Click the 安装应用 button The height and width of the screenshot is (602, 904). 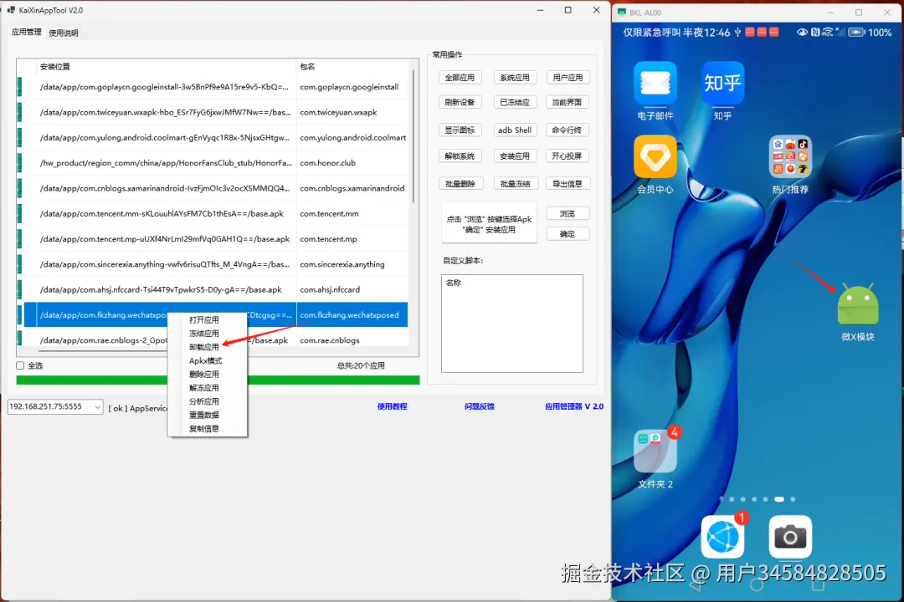[515, 156]
